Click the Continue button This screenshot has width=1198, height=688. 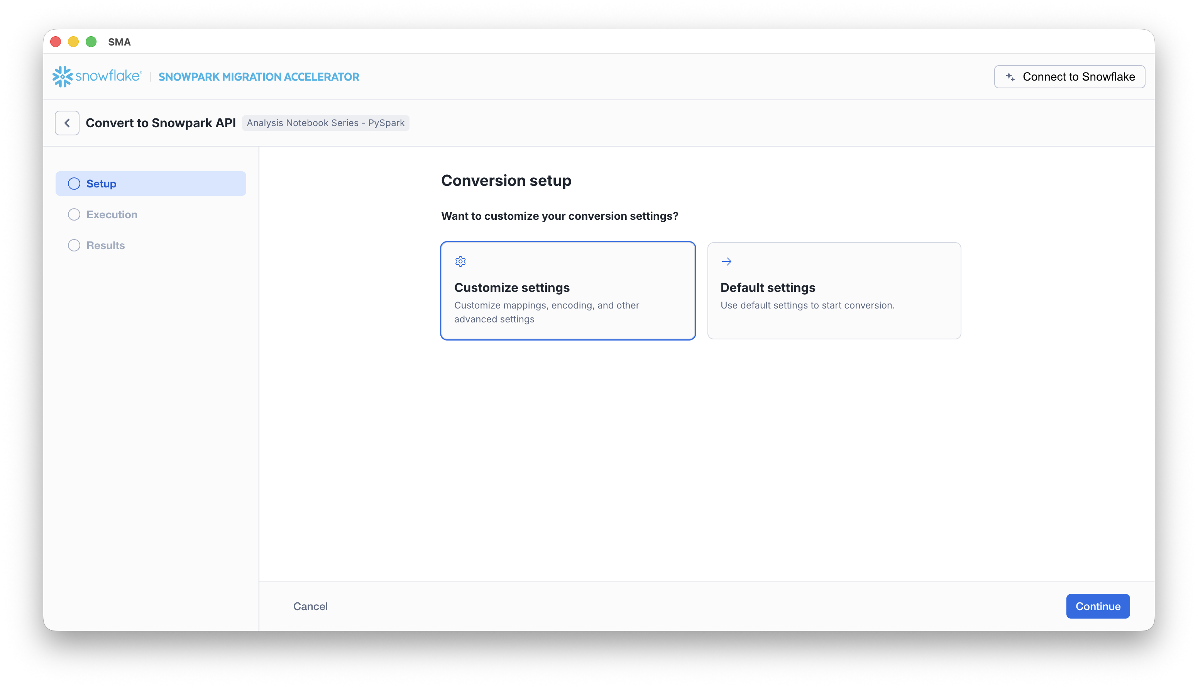1097,606
